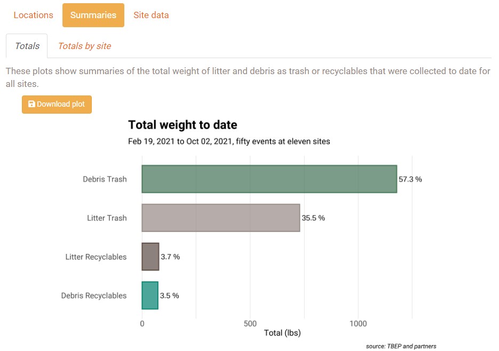The image size is (499, 351).
Task: Switch to the Site data tab
Action: click(151, 15)
